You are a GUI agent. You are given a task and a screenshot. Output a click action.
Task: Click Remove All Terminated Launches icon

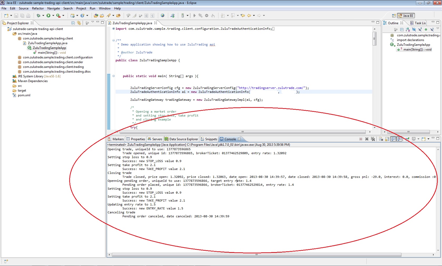click(373, 139)
